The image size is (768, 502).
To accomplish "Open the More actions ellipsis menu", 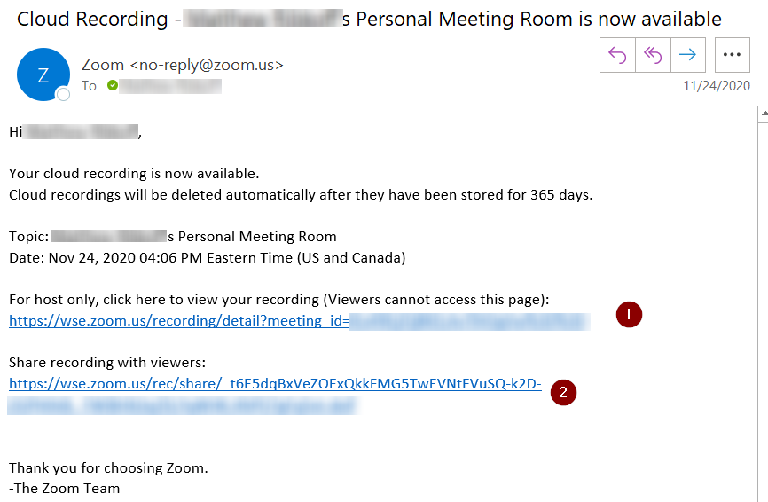I will pos(733,55).
